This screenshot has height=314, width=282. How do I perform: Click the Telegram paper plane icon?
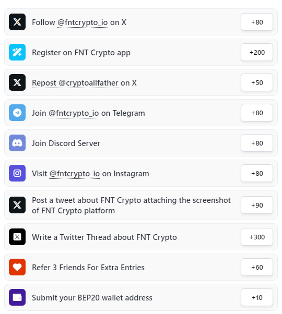[x=17, y=113]
